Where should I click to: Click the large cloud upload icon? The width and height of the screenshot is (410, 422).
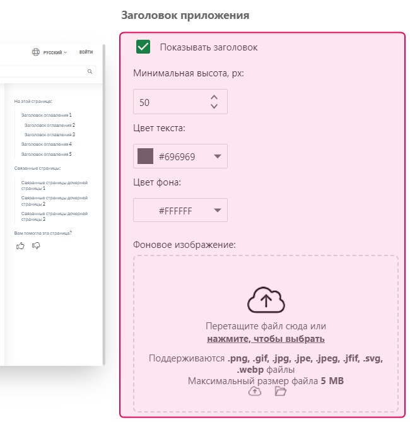266,300
